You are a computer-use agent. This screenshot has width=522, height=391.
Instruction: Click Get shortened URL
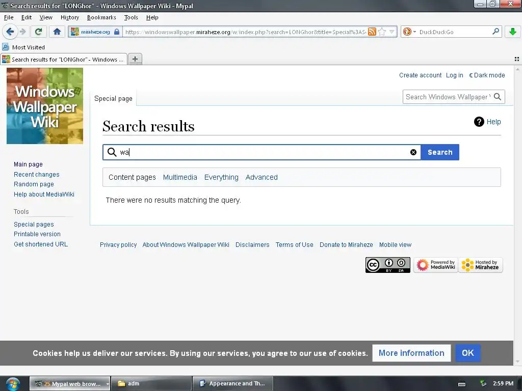tap(41, 244)
